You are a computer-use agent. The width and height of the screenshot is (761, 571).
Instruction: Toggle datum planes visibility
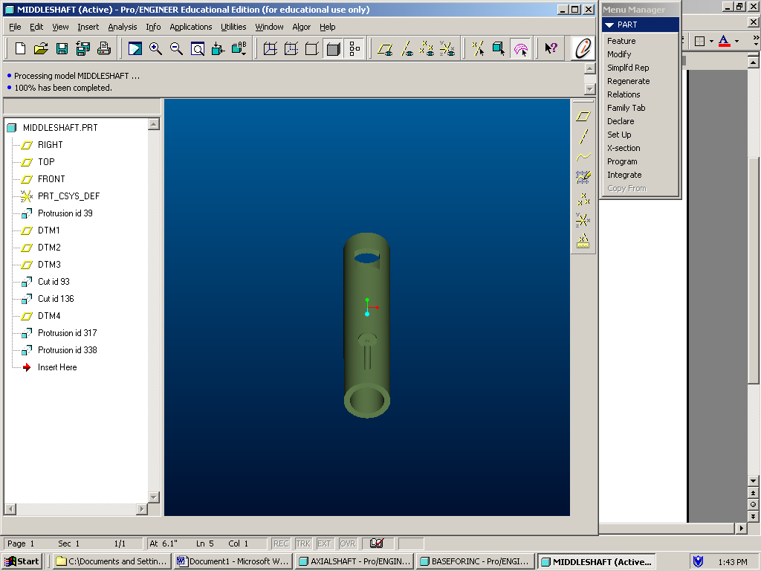(x=386, y=48)
